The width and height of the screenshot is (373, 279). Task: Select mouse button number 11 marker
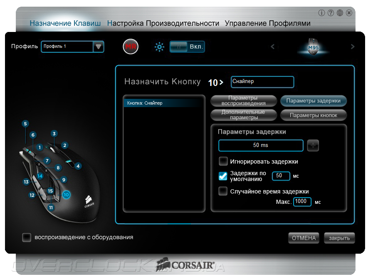(x=51, y=208)
